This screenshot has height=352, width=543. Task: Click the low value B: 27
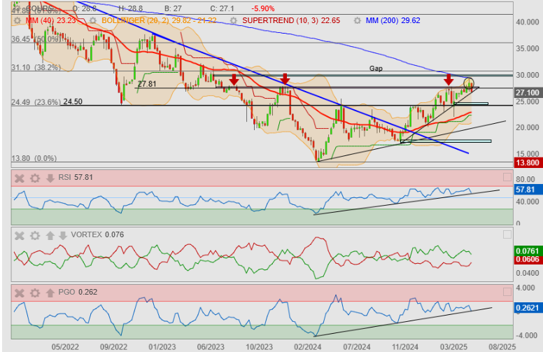tap(173, 8)
